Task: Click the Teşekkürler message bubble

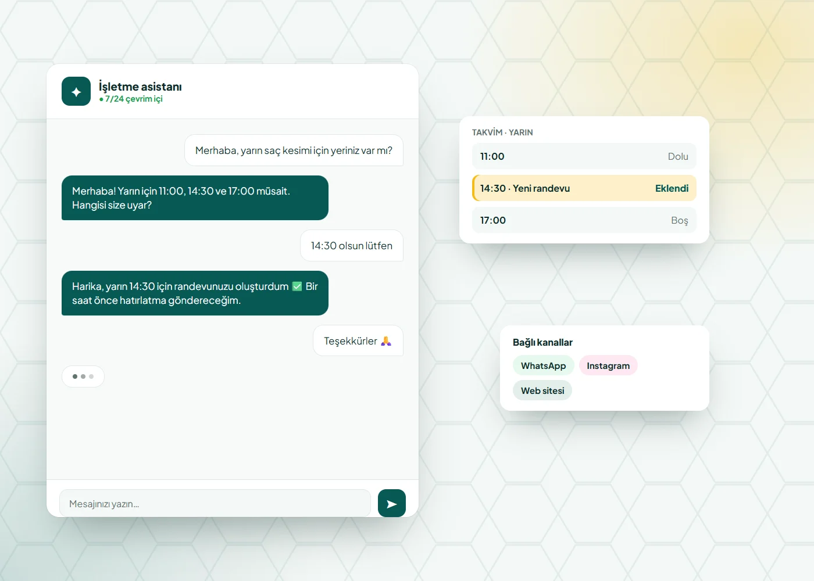Action: [x=358, y=341]
